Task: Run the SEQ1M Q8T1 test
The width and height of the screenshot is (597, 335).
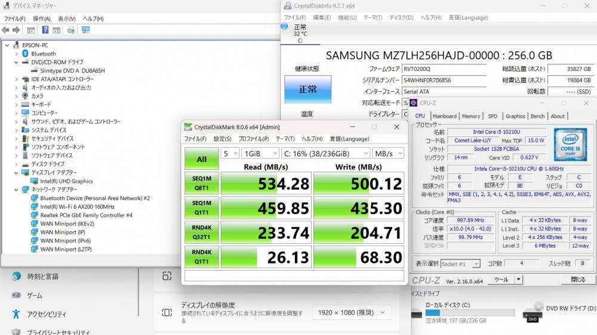Action: pos(202,183)
